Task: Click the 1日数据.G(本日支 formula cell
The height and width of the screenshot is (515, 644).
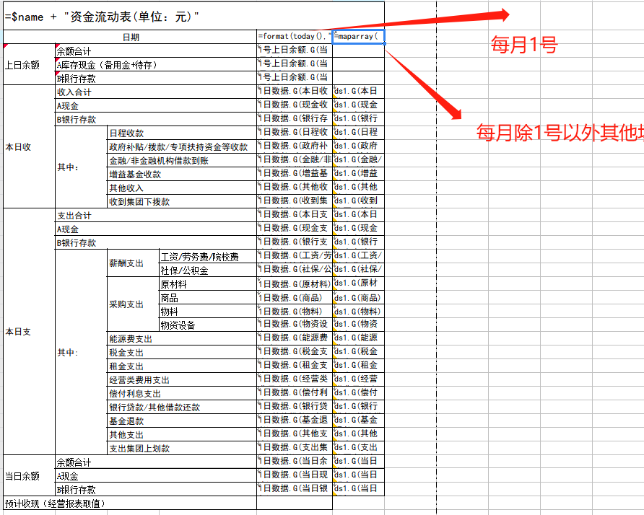Action: [295, 215]
